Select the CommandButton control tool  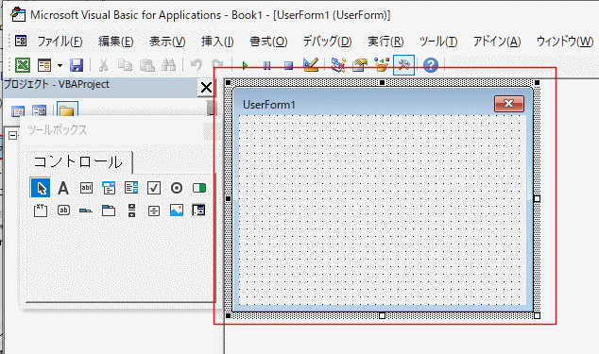[63, 211]
